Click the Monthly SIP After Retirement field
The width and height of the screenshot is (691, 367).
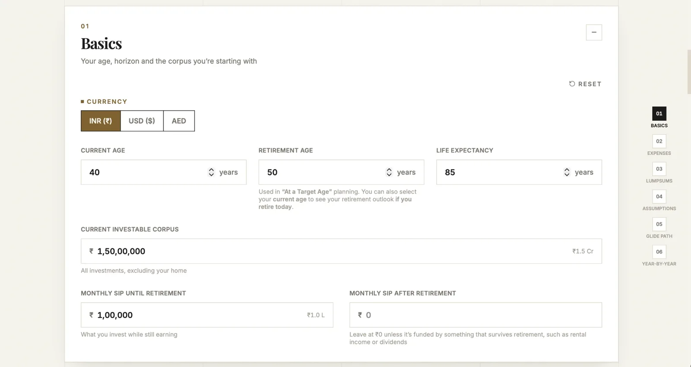click(x=475, y=315)
